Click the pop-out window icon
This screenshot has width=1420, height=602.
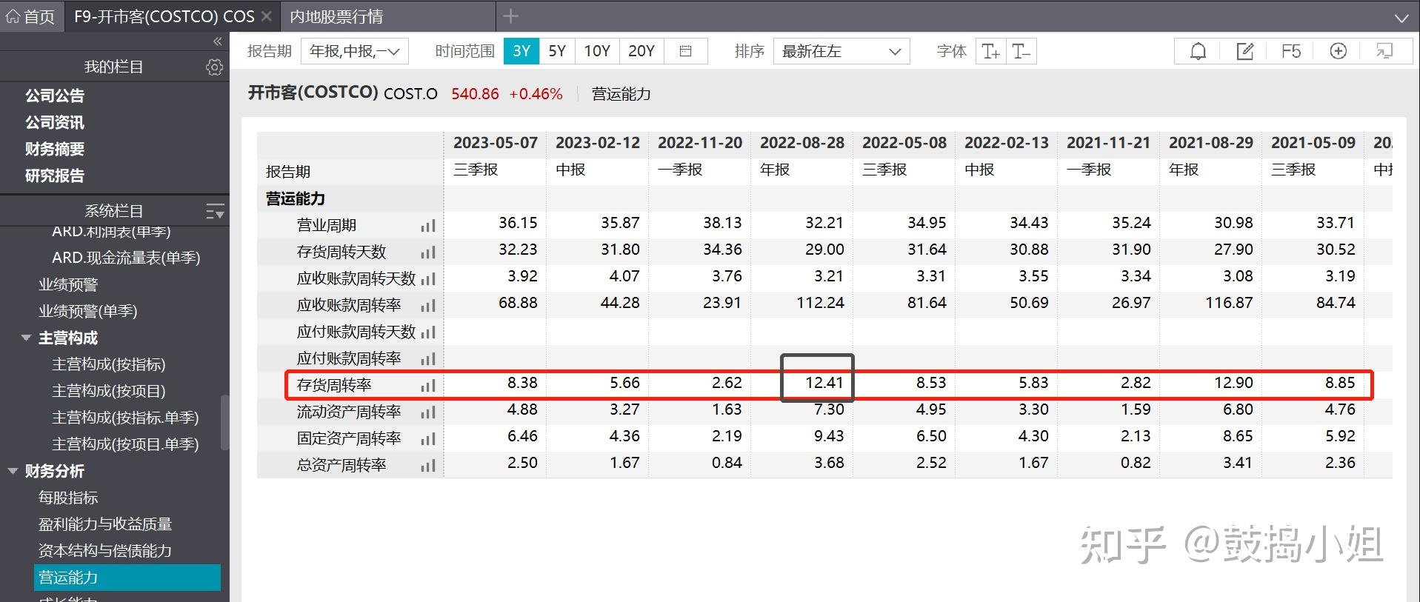pyautogui.click(x=1384, y=51)
